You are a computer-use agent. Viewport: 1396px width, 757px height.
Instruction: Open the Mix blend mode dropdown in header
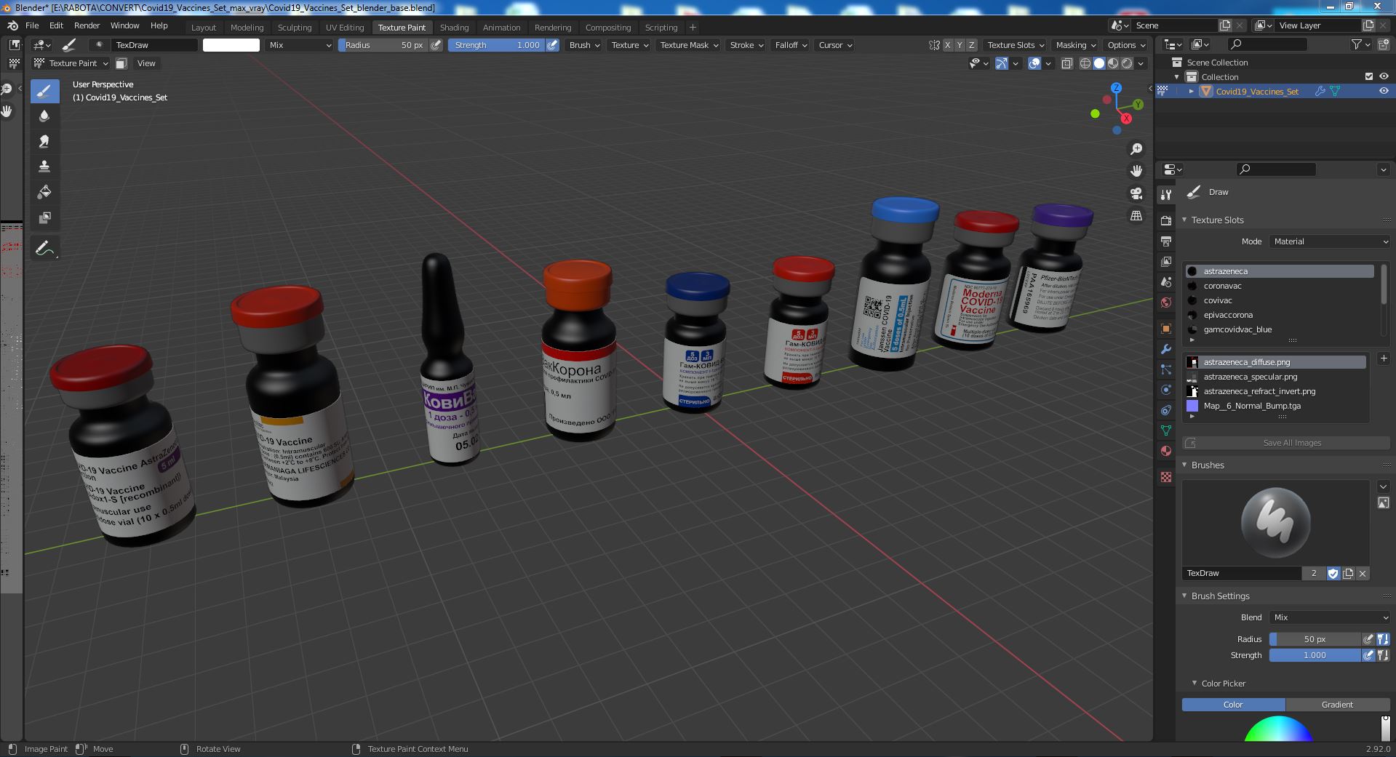(x=299, y=45)
